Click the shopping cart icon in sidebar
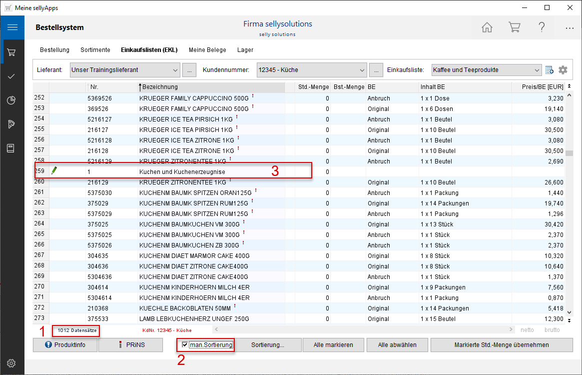This screenshot has width=582, height=375. click(x=12, y=52)
